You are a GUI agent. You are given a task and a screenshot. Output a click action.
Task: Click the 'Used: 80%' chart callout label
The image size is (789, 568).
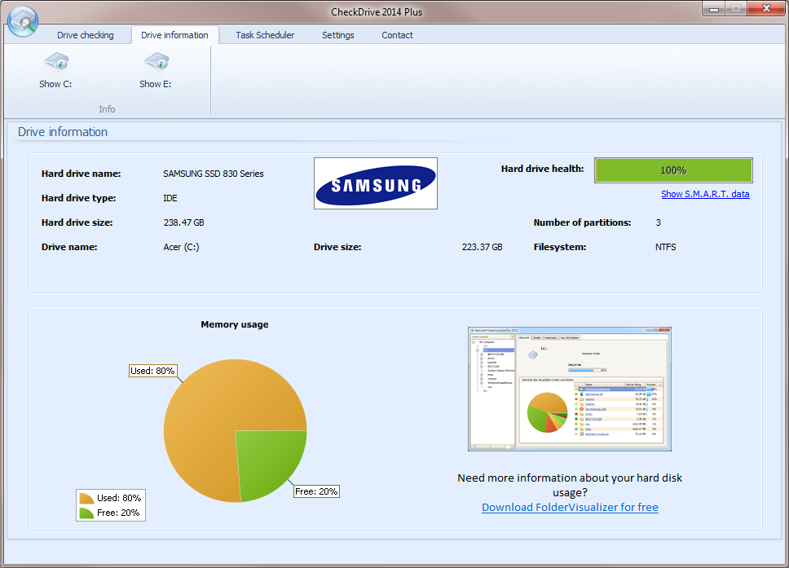click(x=153, y=371)
